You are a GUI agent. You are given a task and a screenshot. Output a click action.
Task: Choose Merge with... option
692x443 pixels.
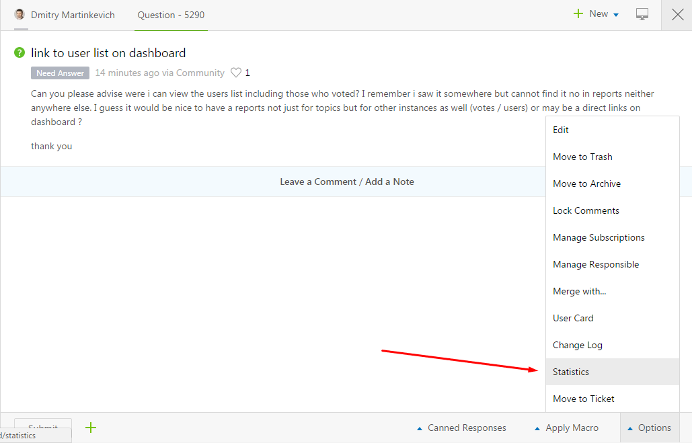[x=579, y=291]
